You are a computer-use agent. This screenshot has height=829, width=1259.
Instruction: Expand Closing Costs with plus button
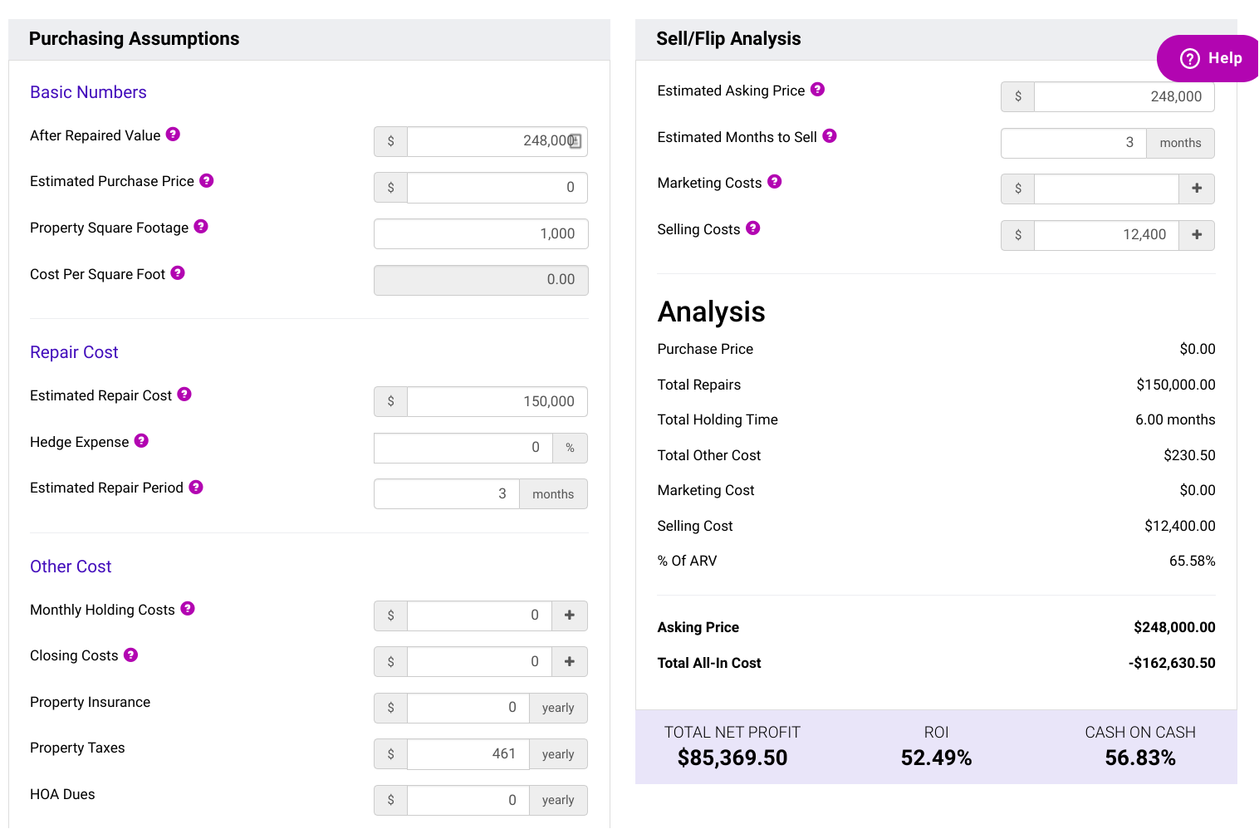570,662
